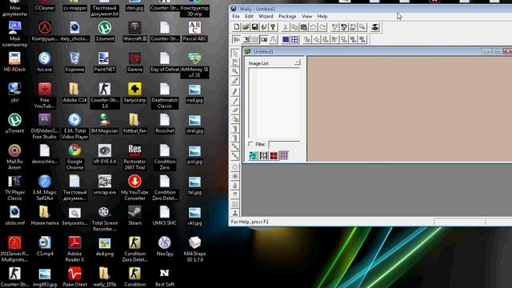Select the strel.jpg file on desktop
This screenshot has height=288, width=512.
[x=194, y=123]
